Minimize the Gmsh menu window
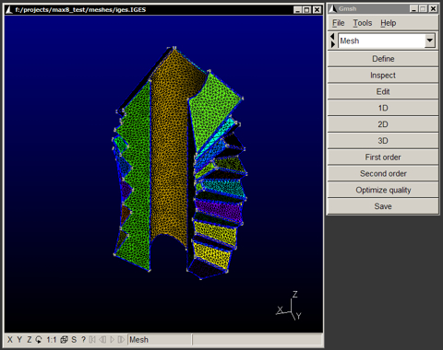The width and height of the screenshot is (443, 350). click(414, 8)
